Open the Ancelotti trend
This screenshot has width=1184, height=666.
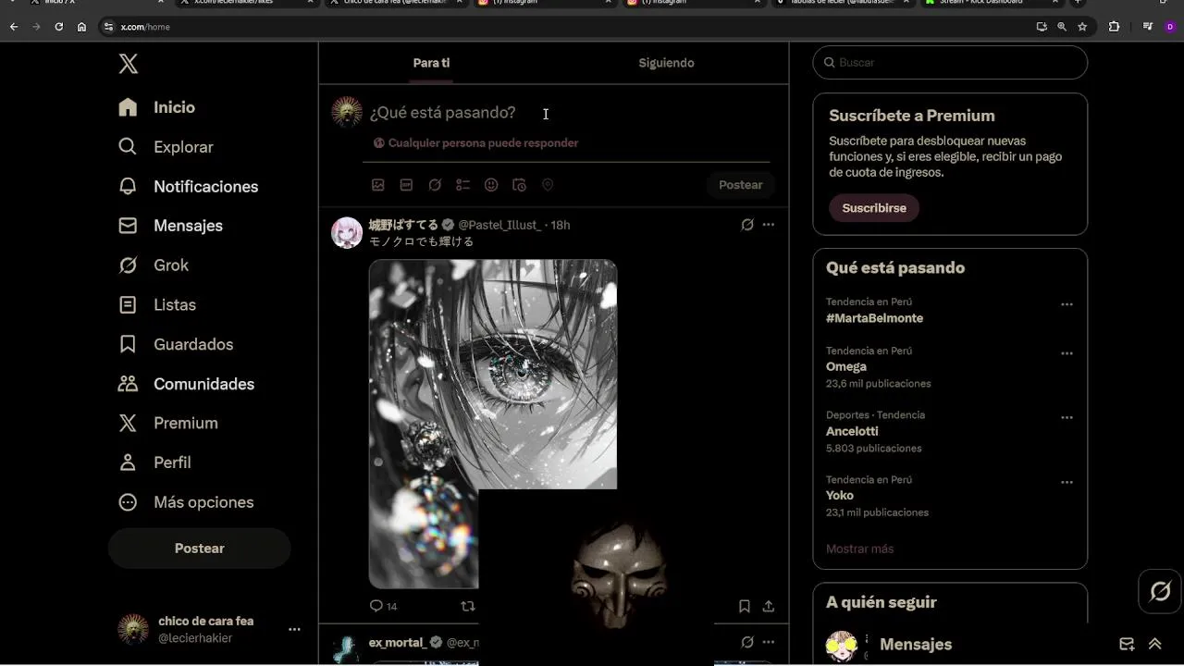pyautogui.click(x=852, y=431)
